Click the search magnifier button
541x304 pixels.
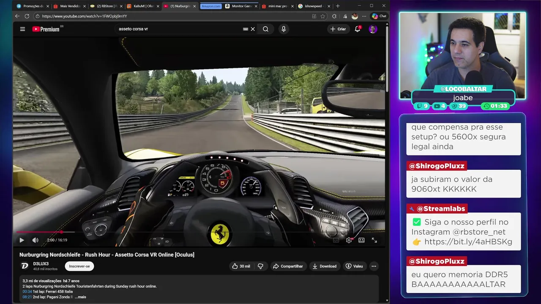point(265,29)
